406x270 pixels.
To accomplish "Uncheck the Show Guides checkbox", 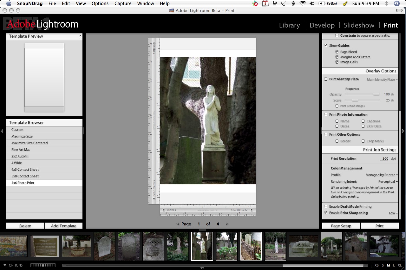I will pyautogui.click(x=326, y=46).
